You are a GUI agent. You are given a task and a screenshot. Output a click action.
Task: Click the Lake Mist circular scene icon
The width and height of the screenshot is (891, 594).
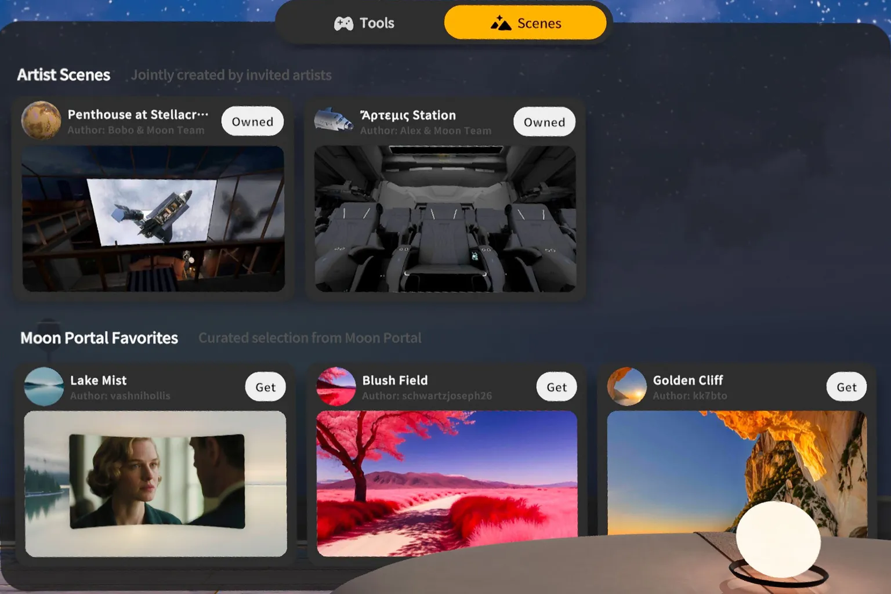pyautogui.click(x=44, y=386)
